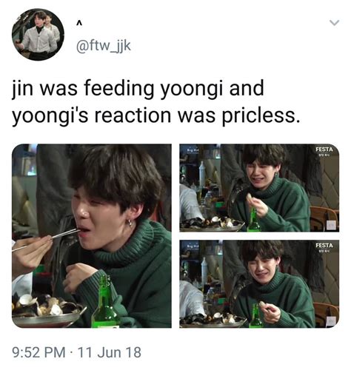351x373 pixels.
Task: Open the large chopsticks feeding photo
Action: click(92, 236)
